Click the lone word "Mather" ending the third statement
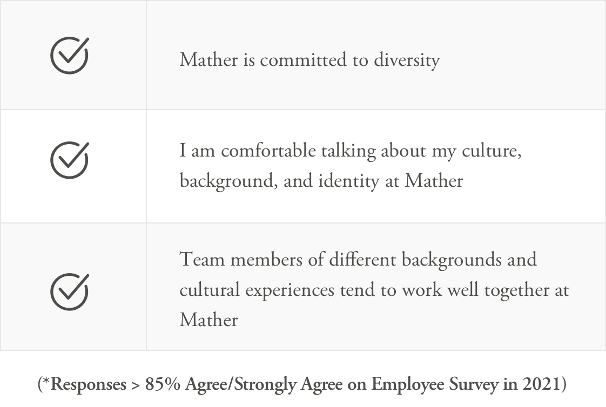The width and height of the screenshot is (606, 407). [x=208, y=320]
